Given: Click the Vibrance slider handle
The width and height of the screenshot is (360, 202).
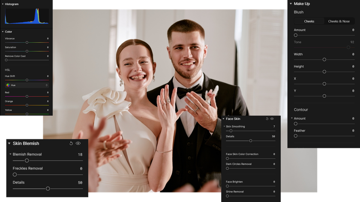Looking at the screenshot, I should [x=27, y=42].
